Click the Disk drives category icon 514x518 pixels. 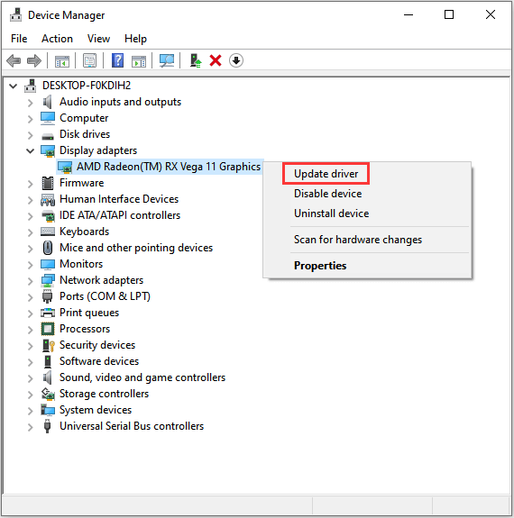(x=48, y=136)
